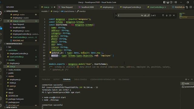Toggle the secondary side bar layout icon
Viewport: 194px width, 109px height.
tap(171, 2)
